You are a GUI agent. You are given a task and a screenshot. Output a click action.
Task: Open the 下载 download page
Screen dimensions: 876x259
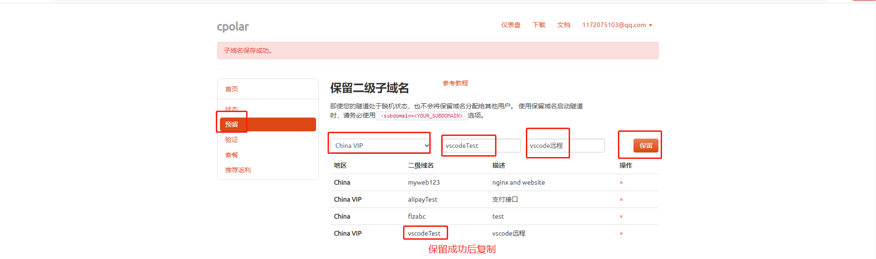[x=539, y=25]
